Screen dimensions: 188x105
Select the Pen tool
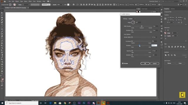click(x=2, y=20)
